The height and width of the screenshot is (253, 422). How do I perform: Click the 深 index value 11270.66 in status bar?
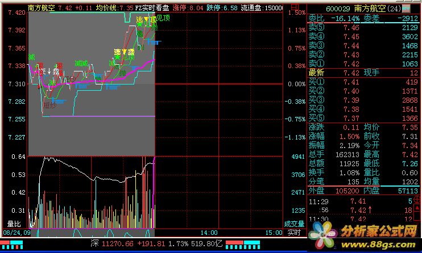(118, 243)
